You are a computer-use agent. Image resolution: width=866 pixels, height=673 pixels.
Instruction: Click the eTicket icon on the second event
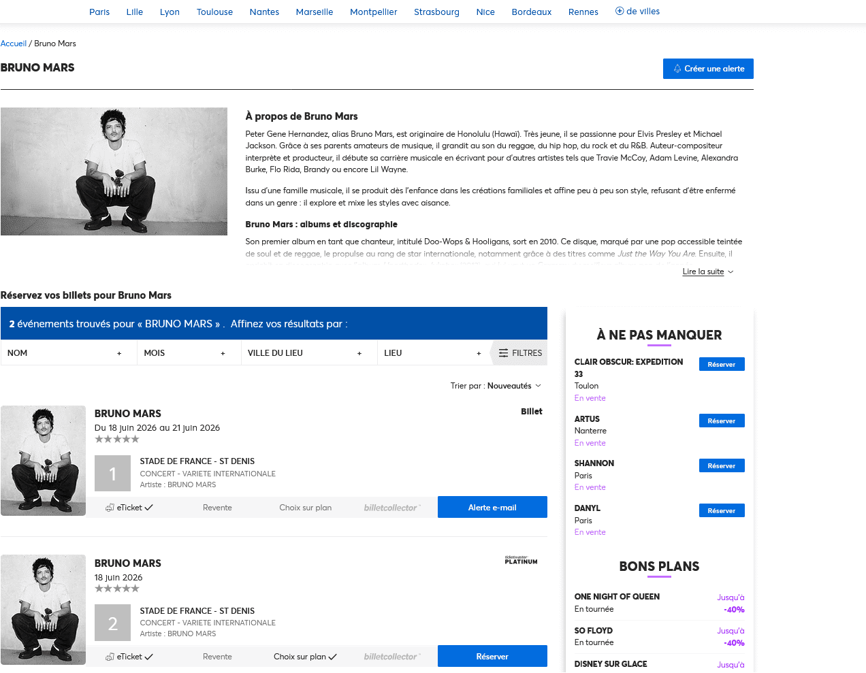[x=108, y=656]
